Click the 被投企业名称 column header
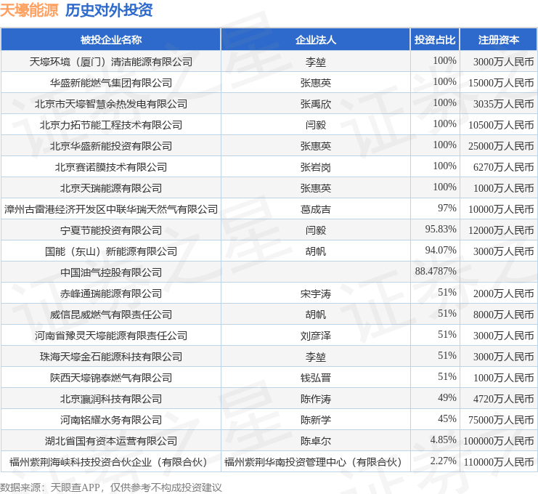Screen dimensions: 538x494 (111, 40)
